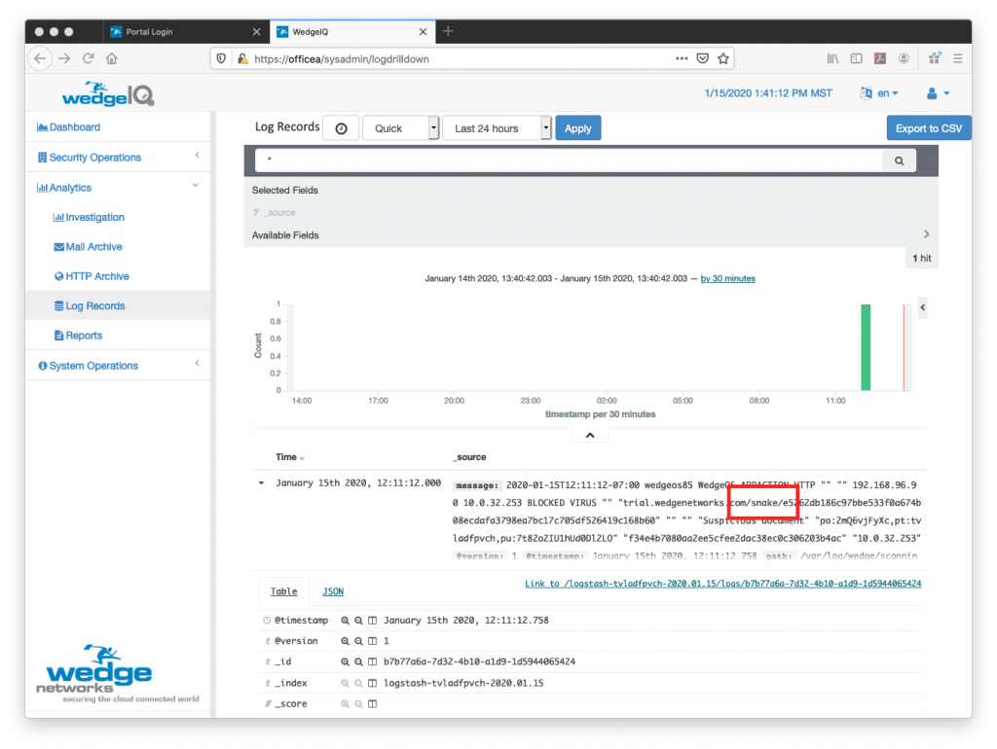The height and width of the screenshot is (749, 997).
Task: Filter out value on @version row
Action: tap(358, 641)
